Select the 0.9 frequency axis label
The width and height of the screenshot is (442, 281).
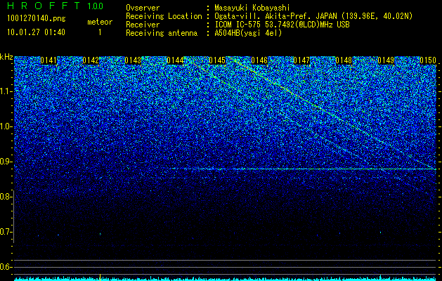[x=6, y=162]
